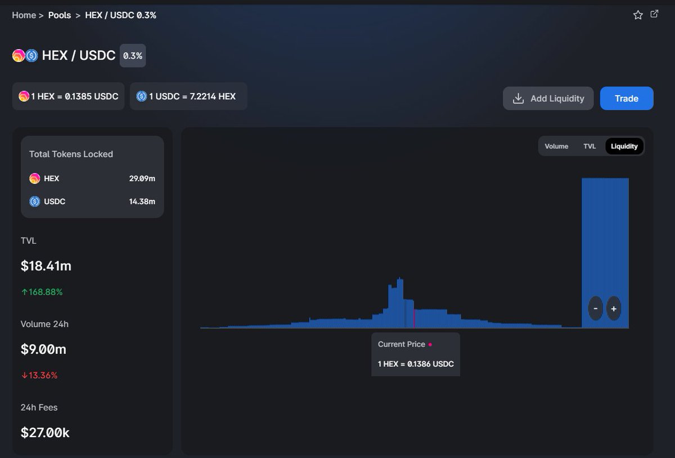Image resolution: width=675 pixels, height=458 pixels.
Task: Click the download icon on Add Liquidity
Action: [x=519, y=98]
